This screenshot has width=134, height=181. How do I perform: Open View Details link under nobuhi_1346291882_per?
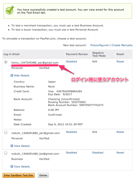pyautogui.click(x=22, y=146)
